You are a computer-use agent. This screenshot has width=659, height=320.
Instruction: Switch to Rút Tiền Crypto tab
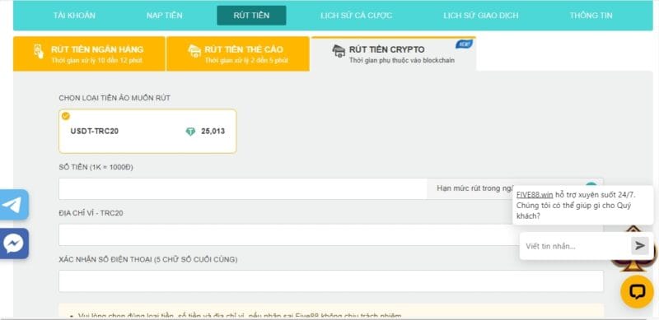click(x=394, y=53)
